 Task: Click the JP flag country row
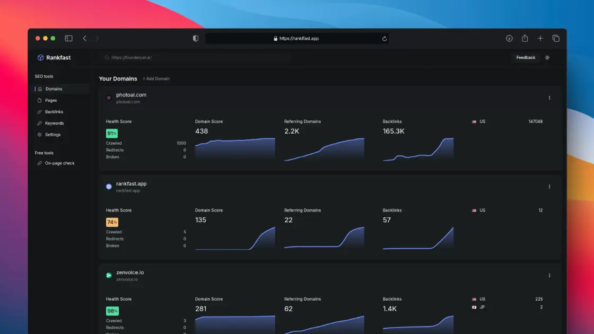507,307
